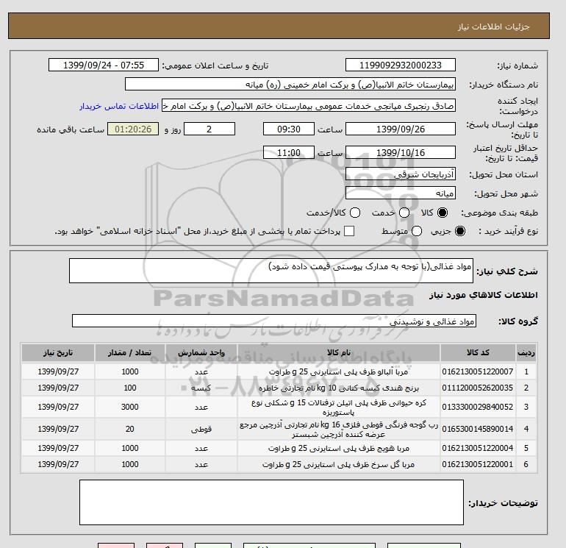Click delivery city field میانه
The width and height of the screenshot is (566, 548).
[x=401, y=193]
